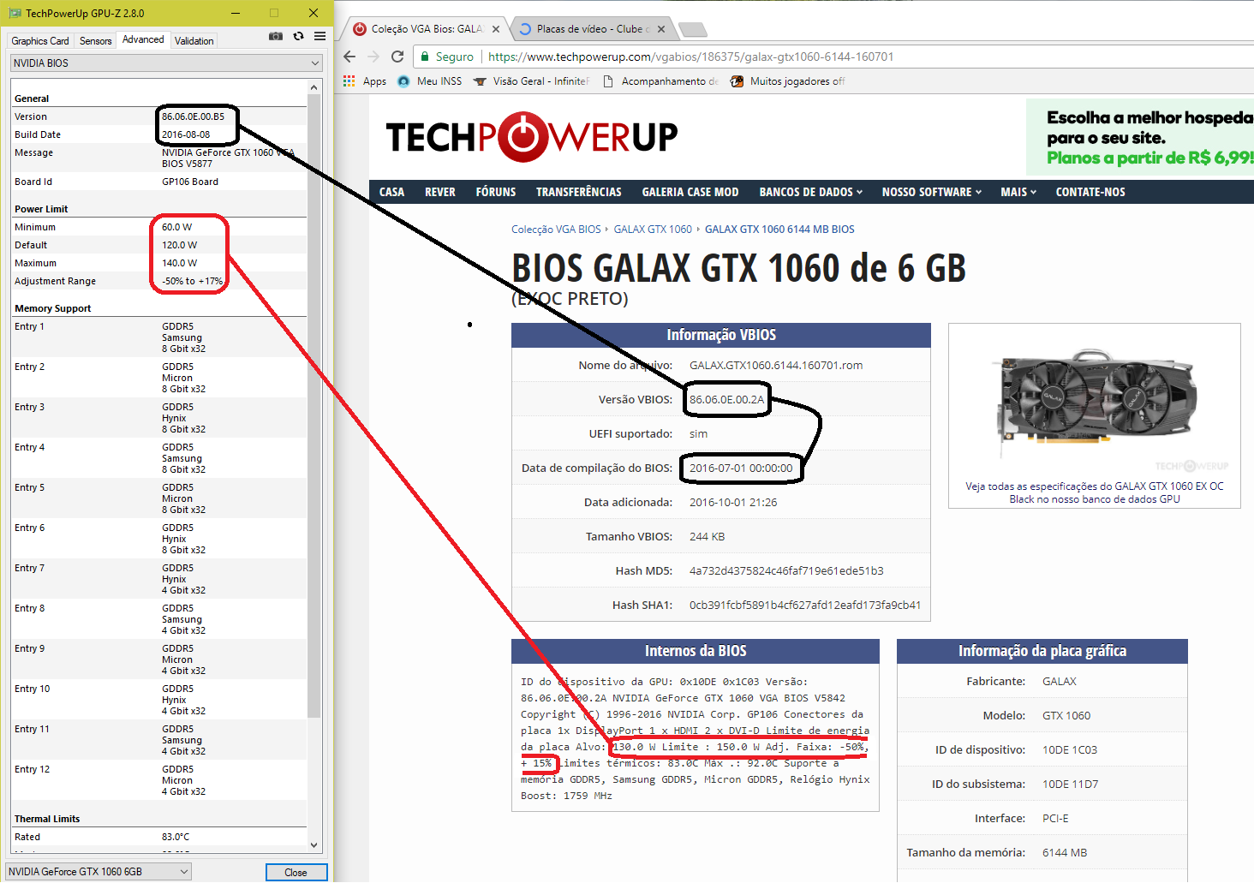
Task: Open the CASA nav item
Action: coord(391,192)
